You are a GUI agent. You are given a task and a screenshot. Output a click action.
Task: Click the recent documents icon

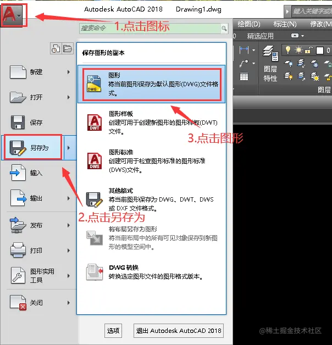56,48
